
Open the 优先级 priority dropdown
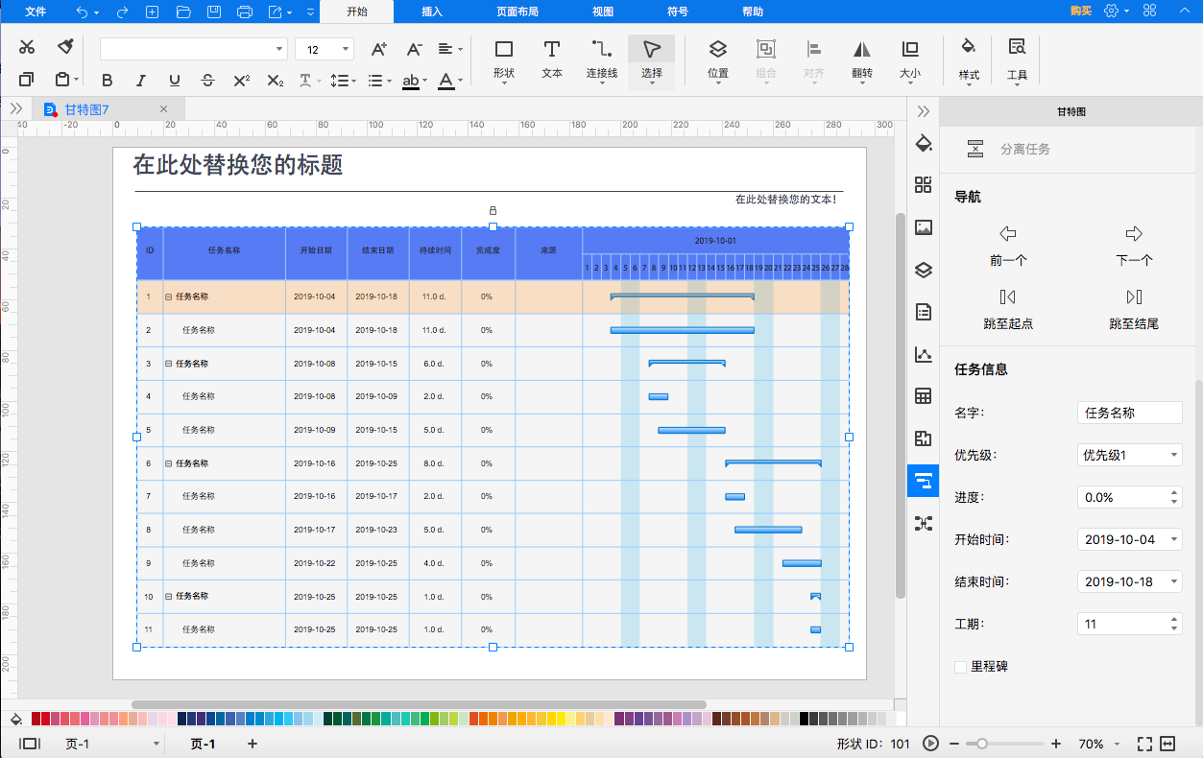[x=1129, y=455]
